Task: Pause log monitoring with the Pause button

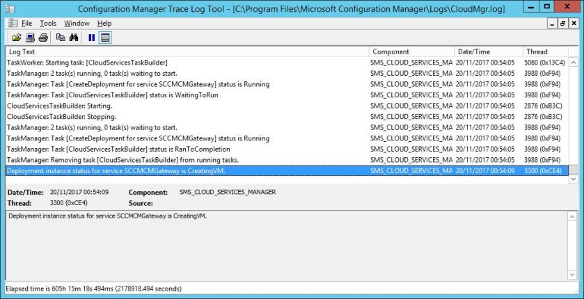Action: tap(92, 38)
